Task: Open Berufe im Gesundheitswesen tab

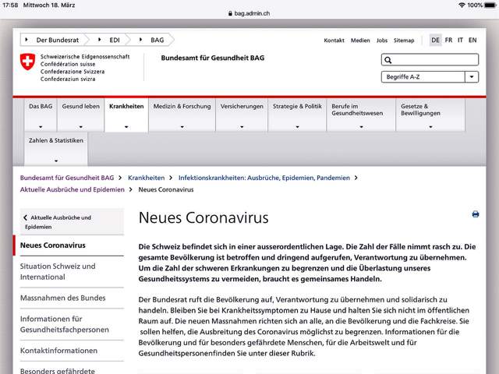Action: point(361,115)
